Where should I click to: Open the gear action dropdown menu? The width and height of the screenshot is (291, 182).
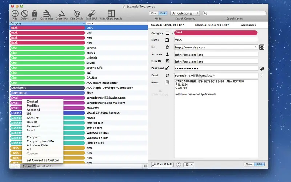coord(189,165)
